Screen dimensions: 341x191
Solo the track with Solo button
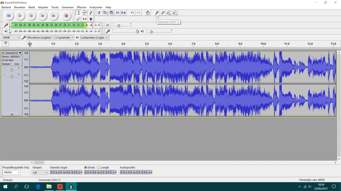pos(17,64)
